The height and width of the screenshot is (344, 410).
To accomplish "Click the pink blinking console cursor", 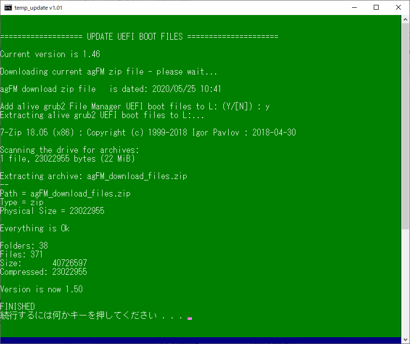I will 190,319.
